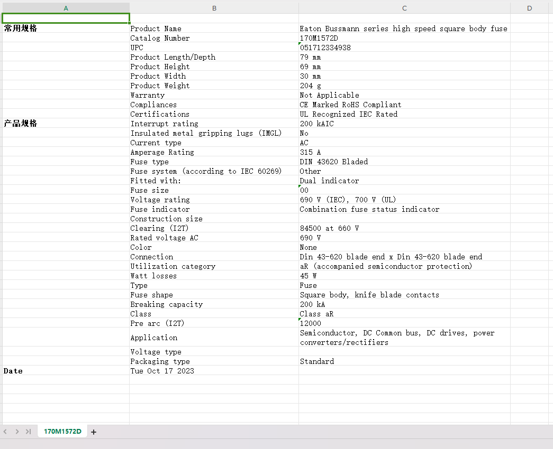Select the Rated voltage AC cell
This screenshot has width=553, height=449.
tap(214, 237)
